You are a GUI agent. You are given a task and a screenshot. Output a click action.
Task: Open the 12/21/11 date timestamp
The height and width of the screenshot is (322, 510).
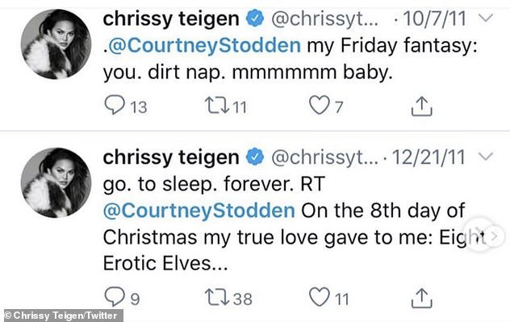pos(428,157)
